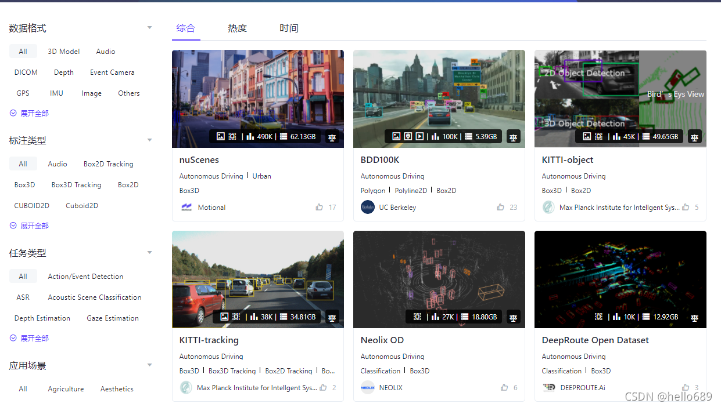The height and width of the screenshot is (407, 721).
Task: Expand all task types via 展开全部
Action: tap(29, 338)
